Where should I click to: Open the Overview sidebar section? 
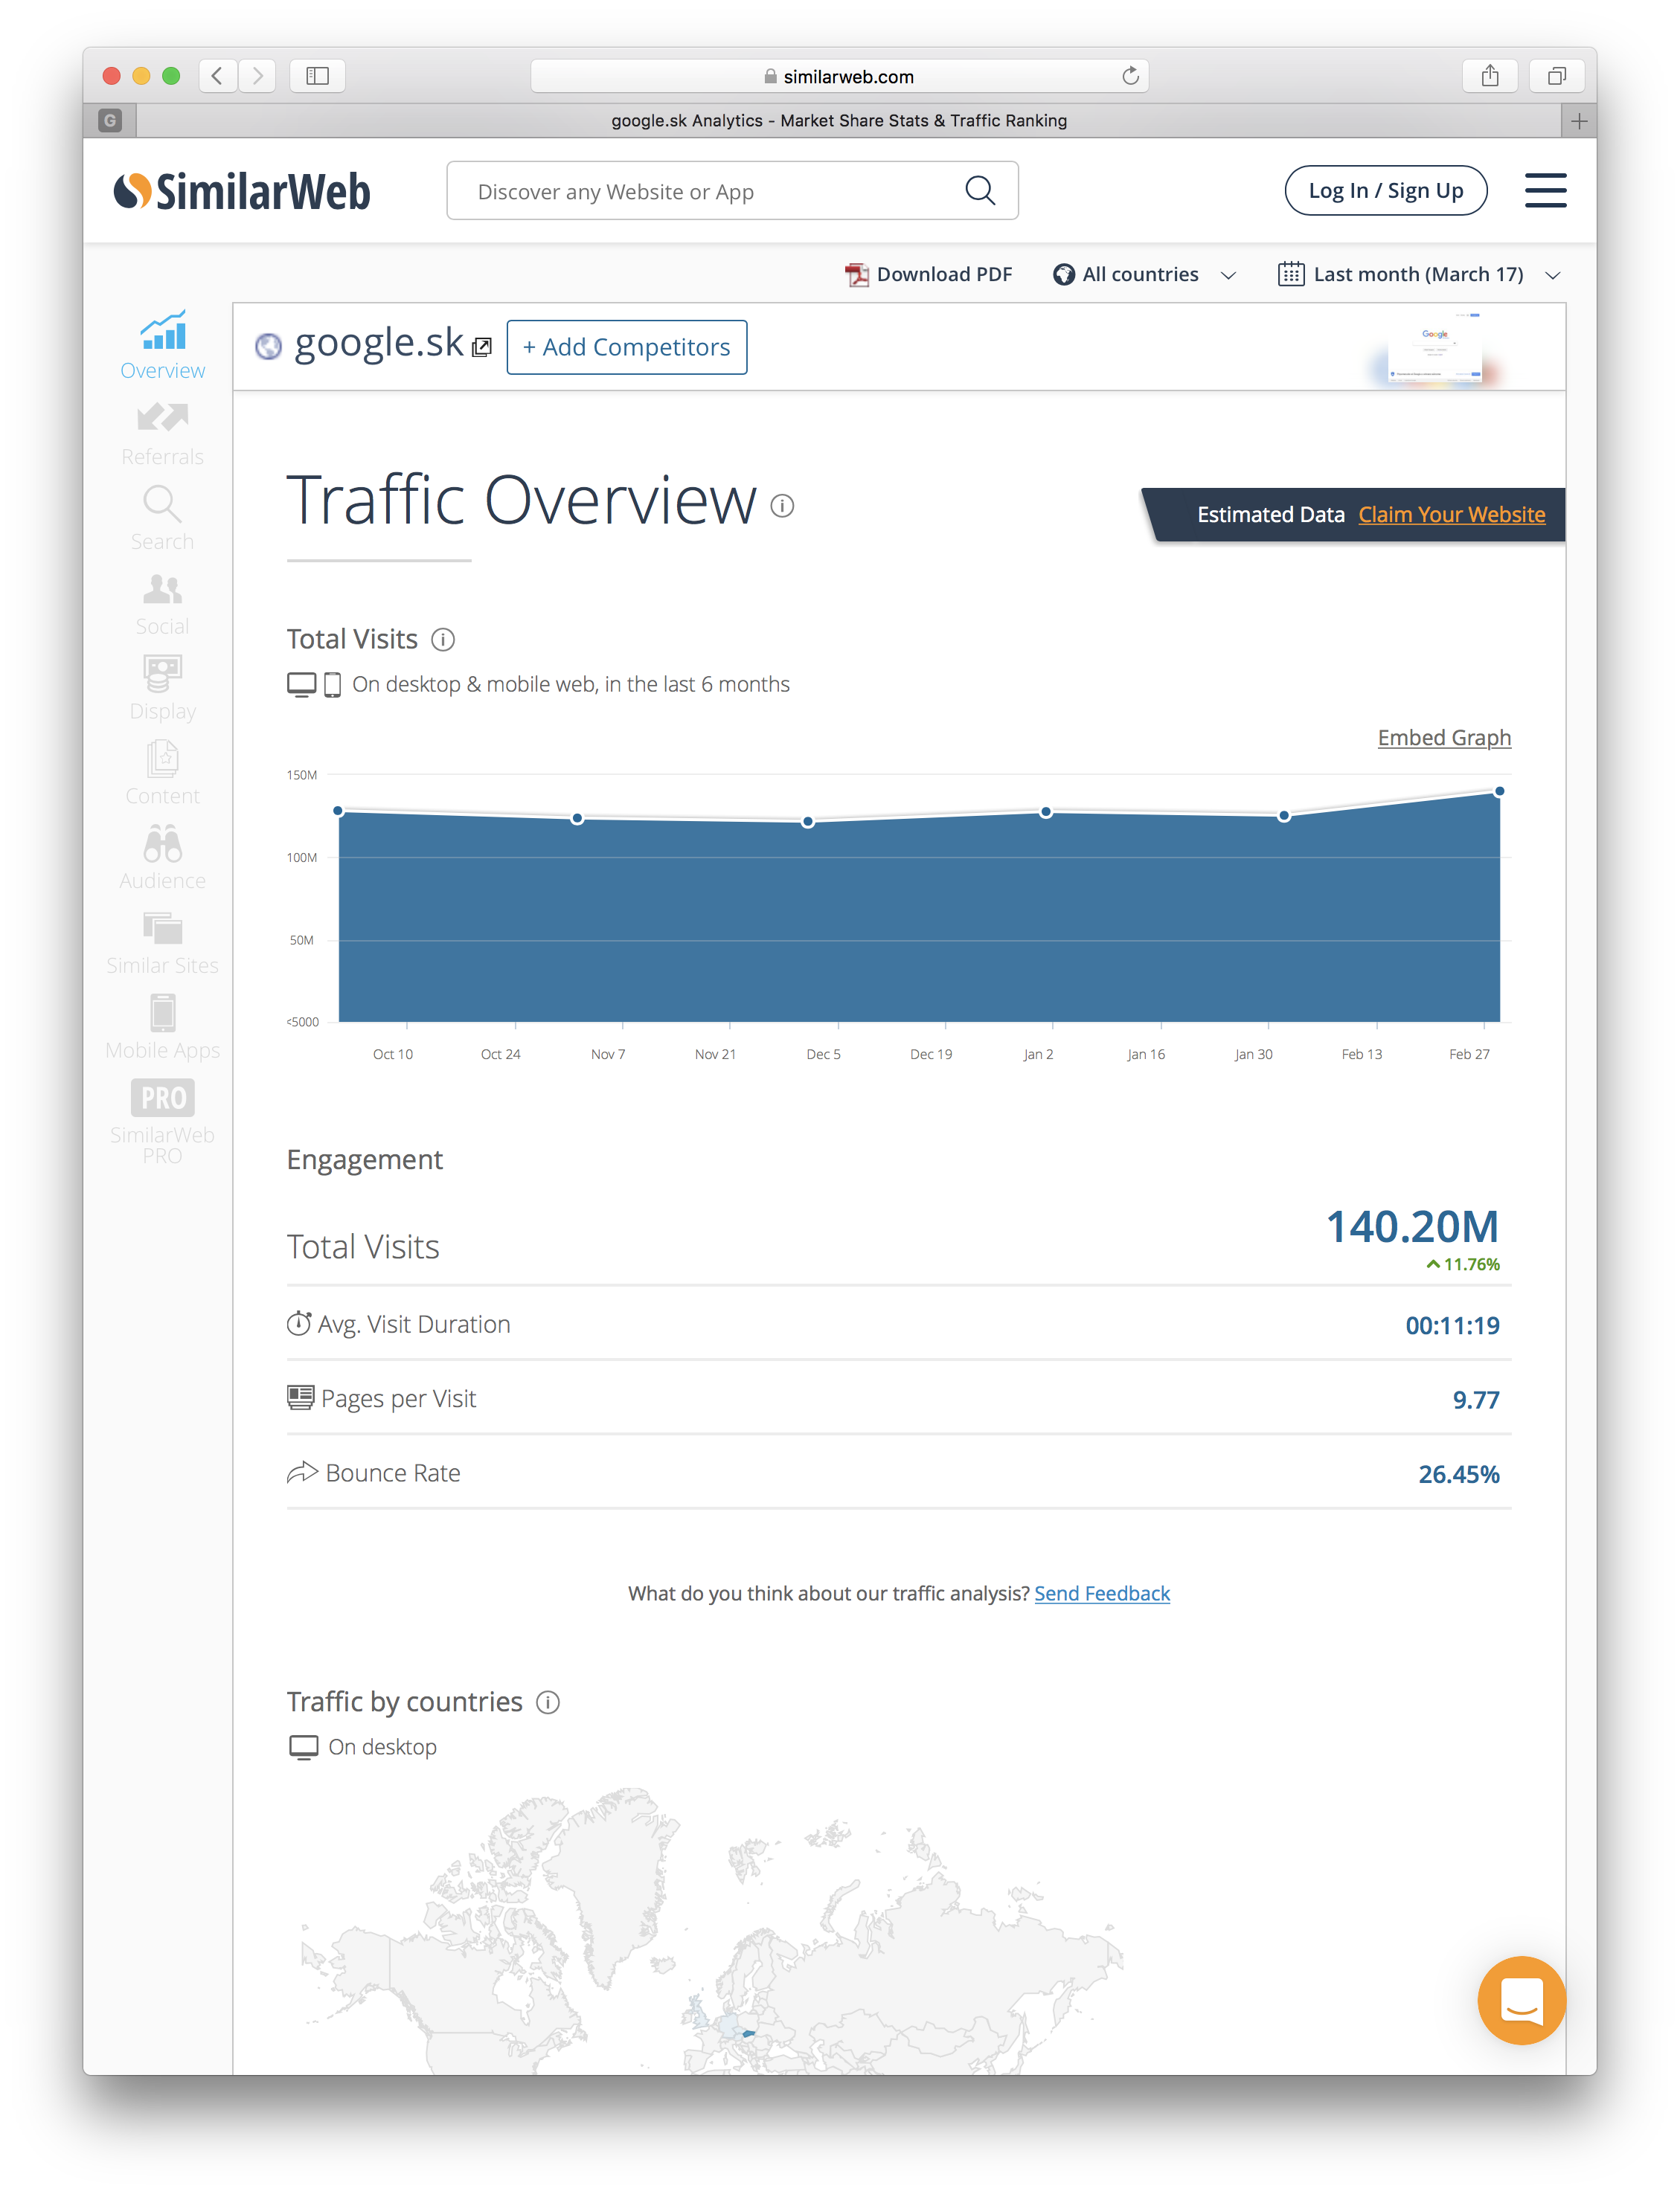pos(162,345)
